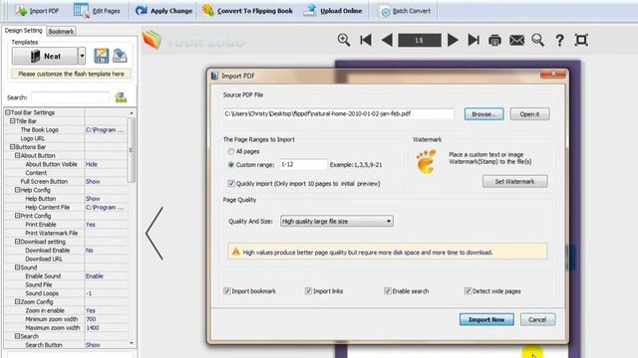Click the Neat template button
Viewport: 638px width, 358px height.
click(45, 56)
